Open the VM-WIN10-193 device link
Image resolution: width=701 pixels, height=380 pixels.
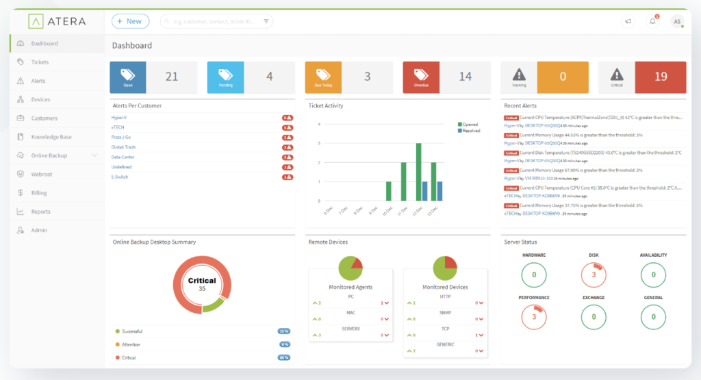tap(539, 179)
